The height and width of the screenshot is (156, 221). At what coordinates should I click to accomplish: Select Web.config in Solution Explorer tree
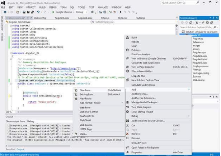pos(198,80)
